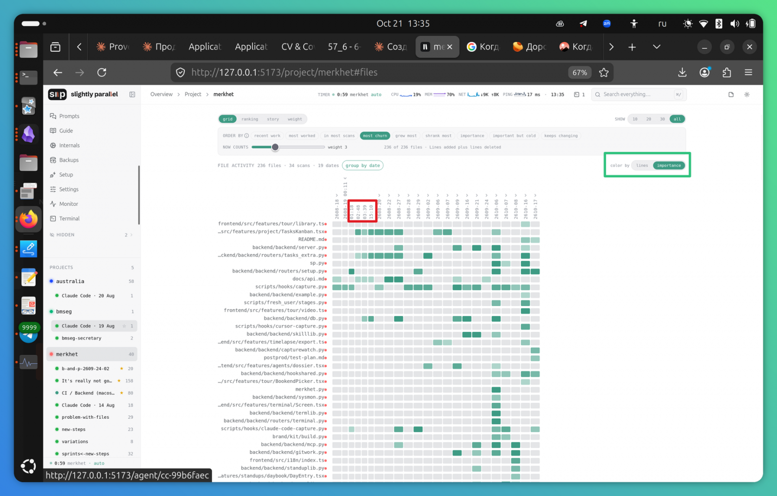Open a new browser tab with plus icon
The image size is (777, 496).
[x=632, y=47]
